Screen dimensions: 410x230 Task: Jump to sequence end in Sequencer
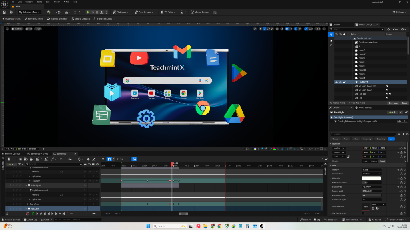(64, 214)
